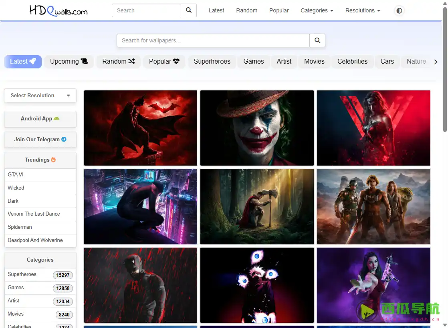This screenshot has width=448, height=328.
Task: Go to Popular in top navigation
Action: pos(279,11)
